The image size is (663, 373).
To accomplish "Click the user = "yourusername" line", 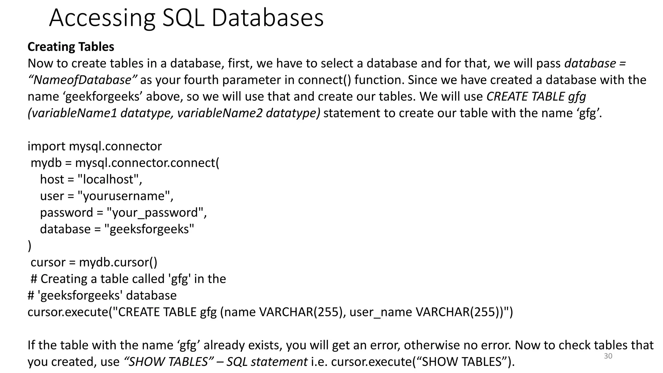I will coord(107,196).
